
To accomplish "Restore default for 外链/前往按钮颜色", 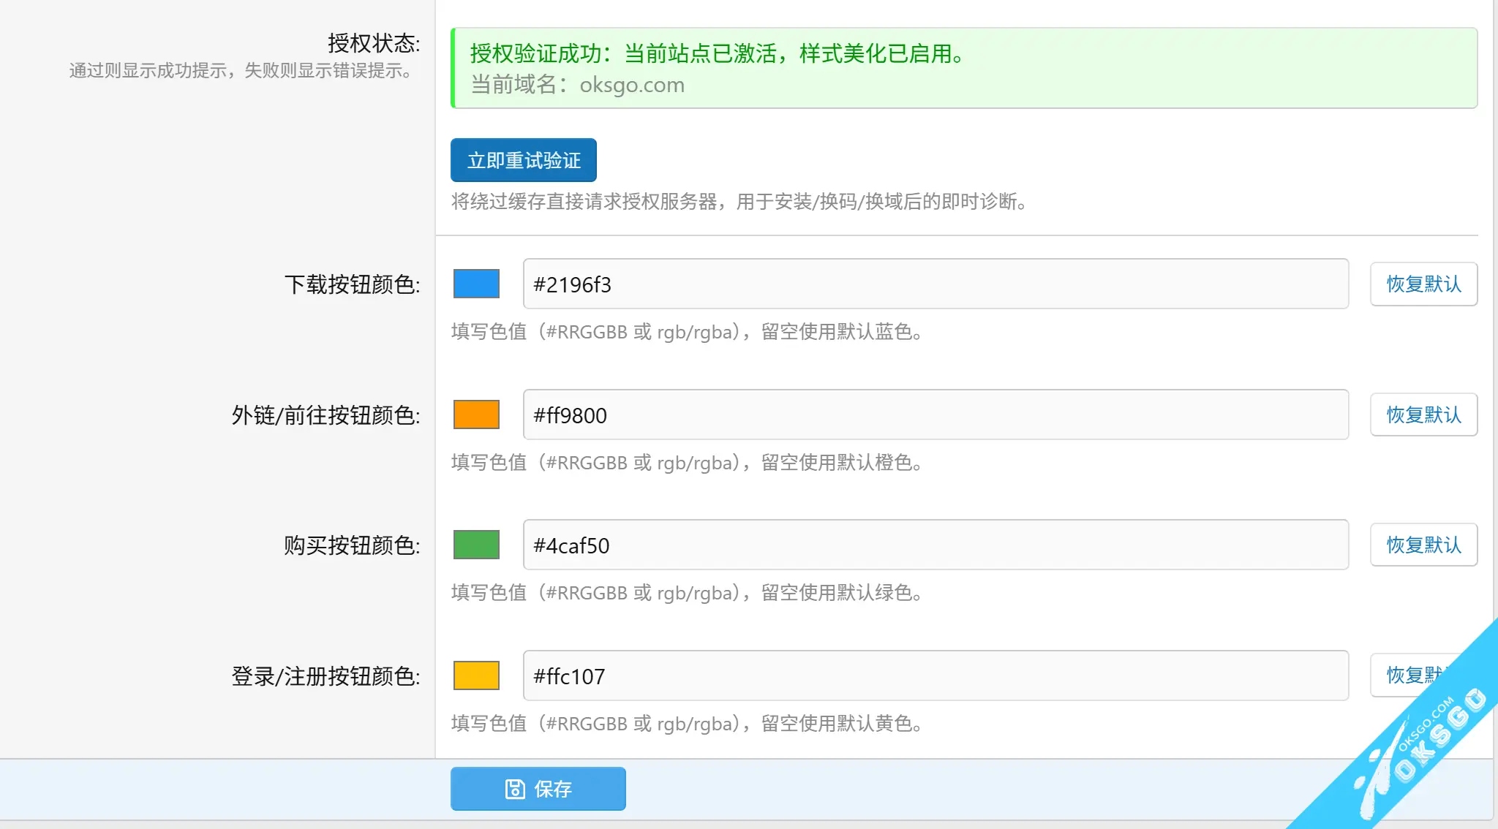I will pos(1423,414).
